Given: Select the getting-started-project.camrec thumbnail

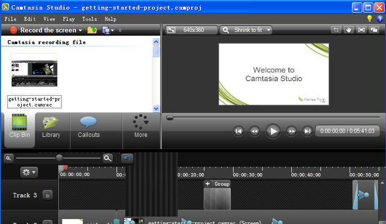Looking at the screenshot, I should point(34,73).
